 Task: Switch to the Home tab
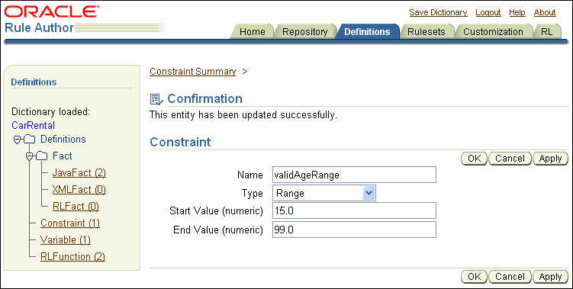coord(252,32)
